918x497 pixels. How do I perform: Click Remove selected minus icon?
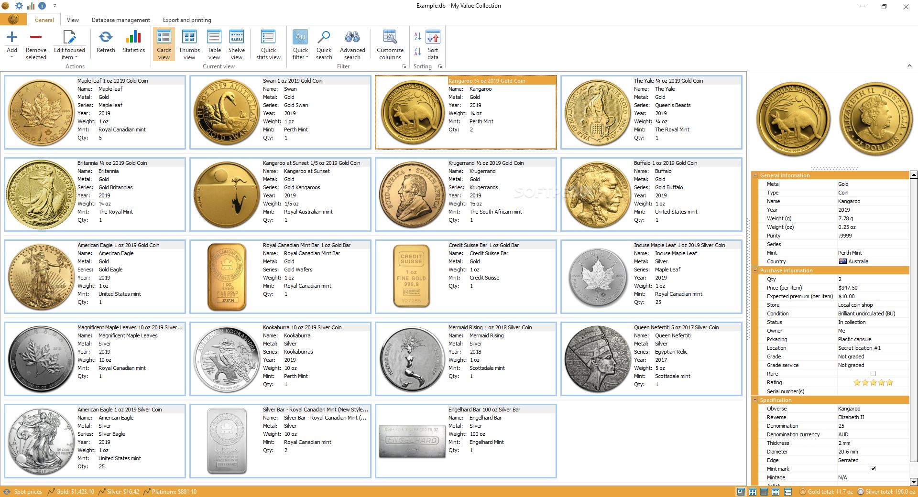[x=36, y=37]
